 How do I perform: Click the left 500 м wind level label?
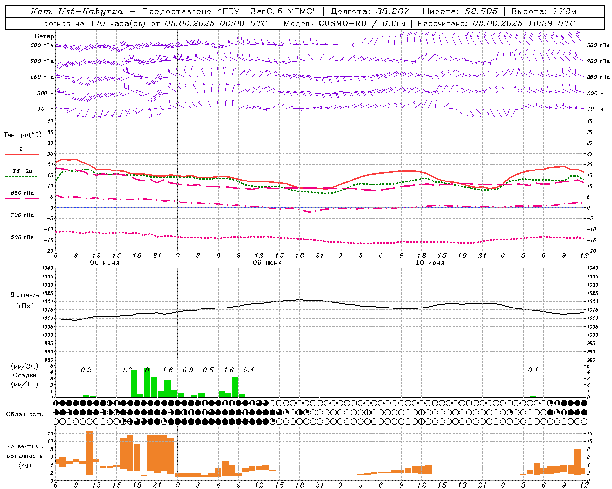[45, 93]
